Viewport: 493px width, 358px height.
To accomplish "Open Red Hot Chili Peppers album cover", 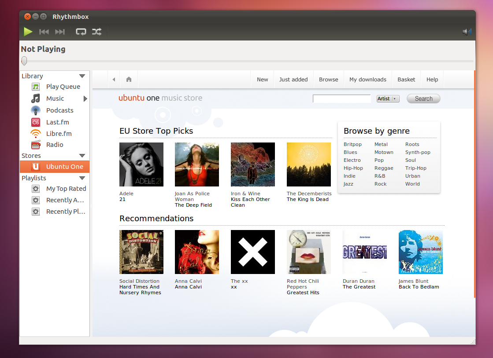I will click(309, 252).
